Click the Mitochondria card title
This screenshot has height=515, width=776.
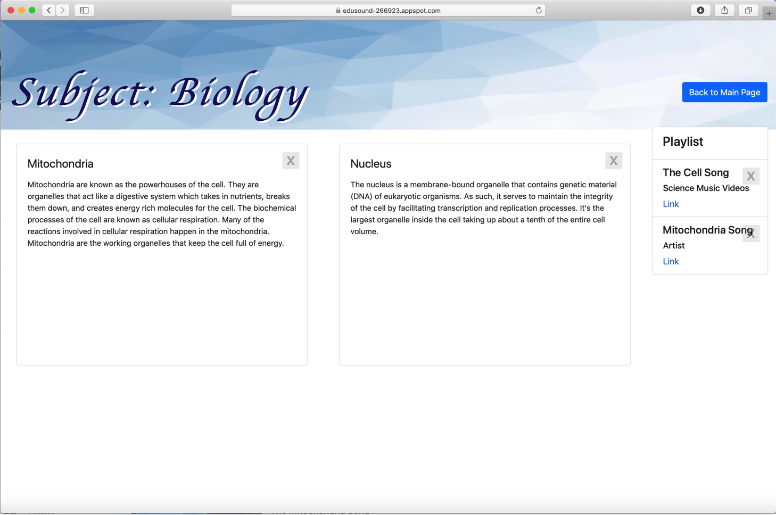pos(61,164)
